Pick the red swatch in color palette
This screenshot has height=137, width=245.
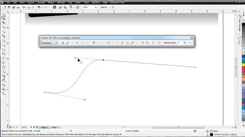pos(243,68)
